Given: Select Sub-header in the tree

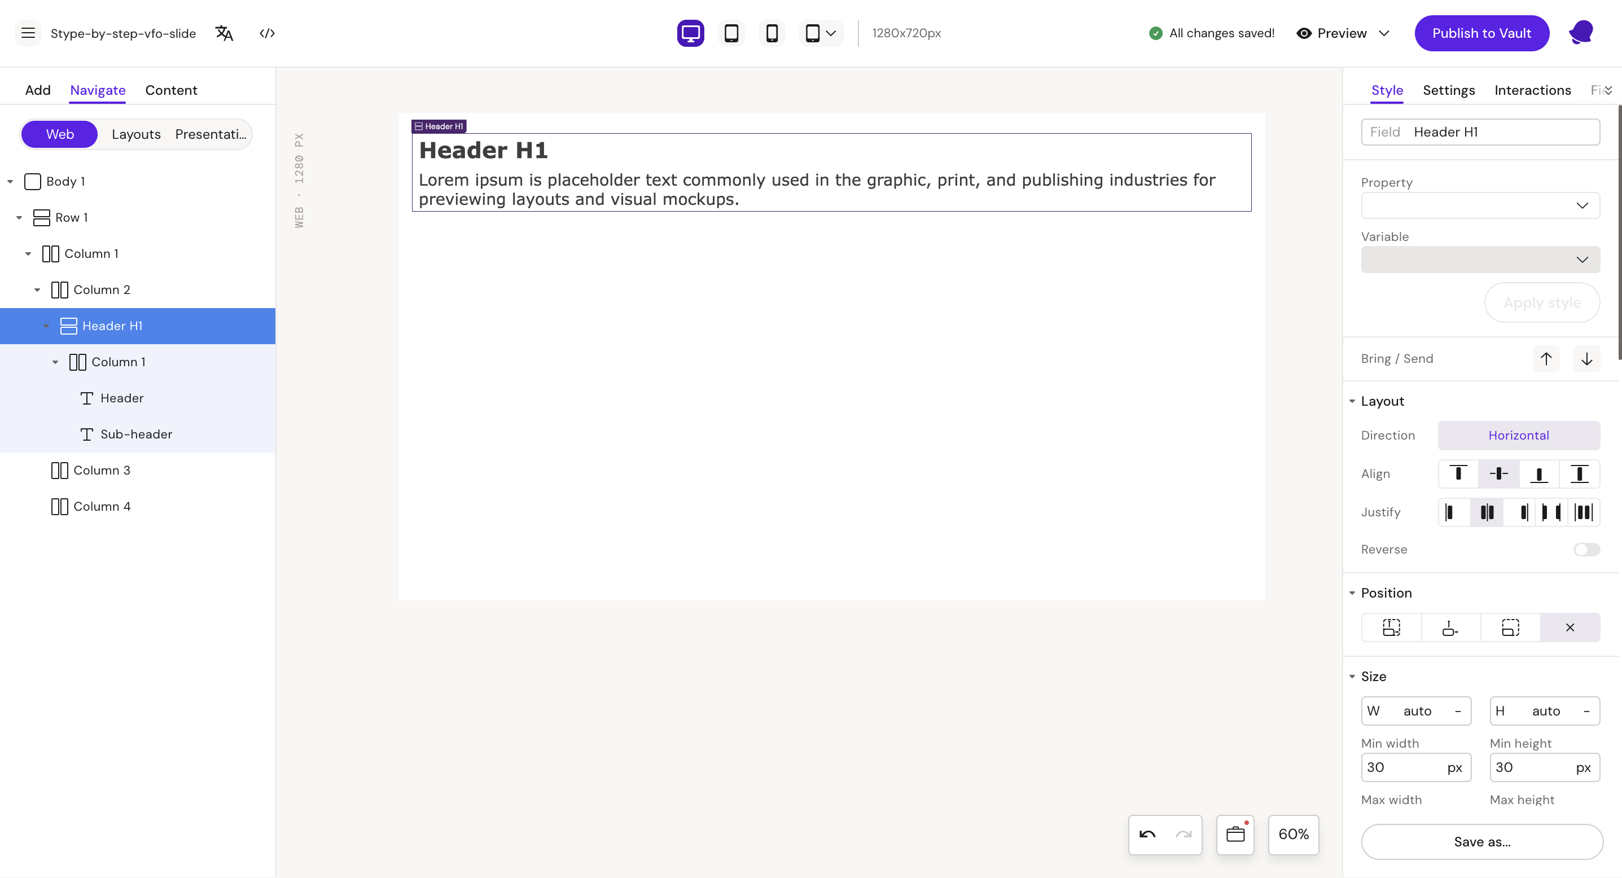Looking at the screenshot, I should [136, 434].
